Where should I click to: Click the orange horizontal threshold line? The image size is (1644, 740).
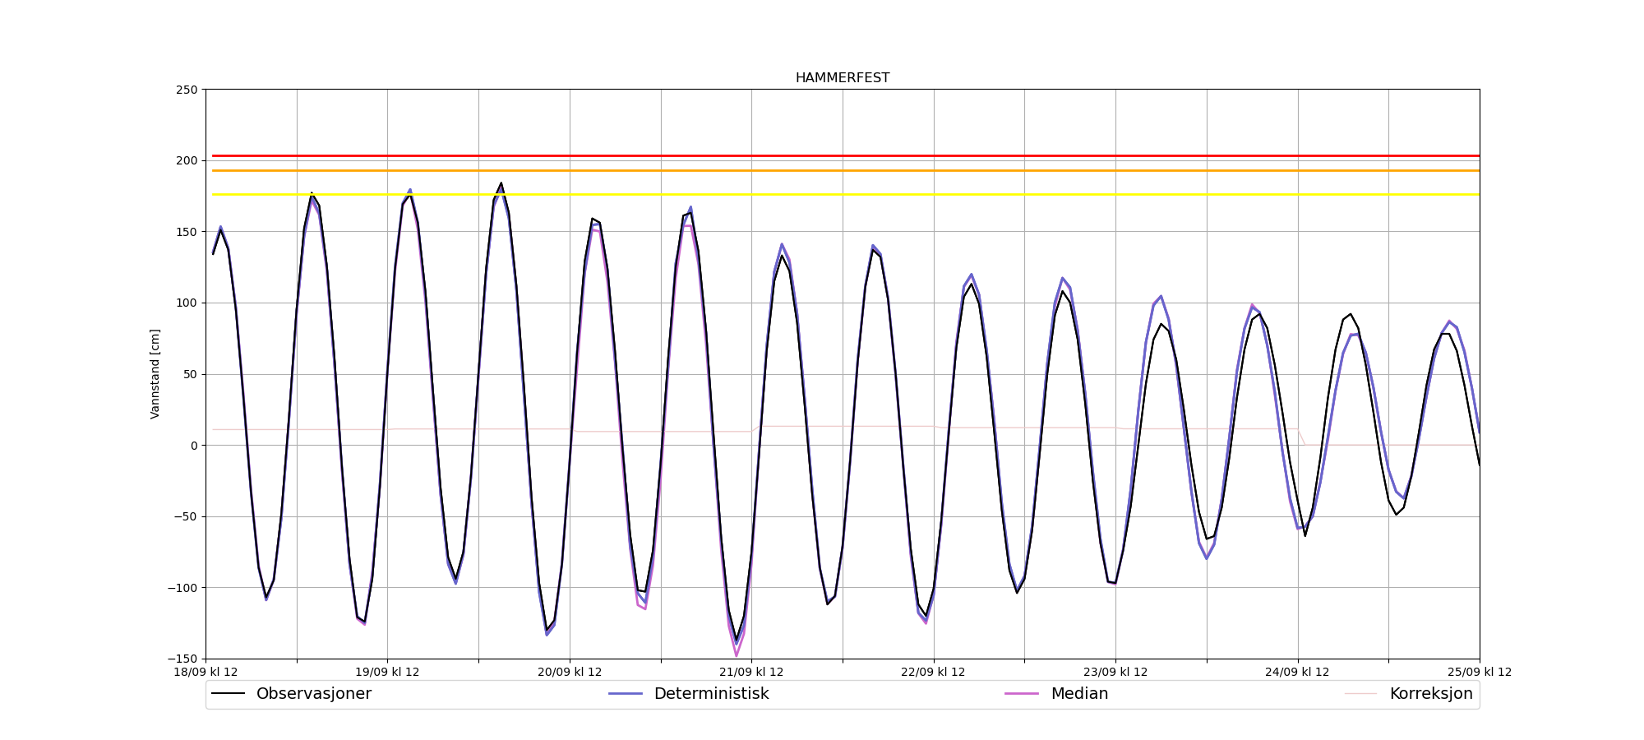click(846, 170)
